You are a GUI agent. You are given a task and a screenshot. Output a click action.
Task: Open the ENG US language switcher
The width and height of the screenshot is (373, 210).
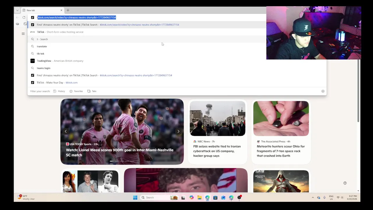(331, 197)
